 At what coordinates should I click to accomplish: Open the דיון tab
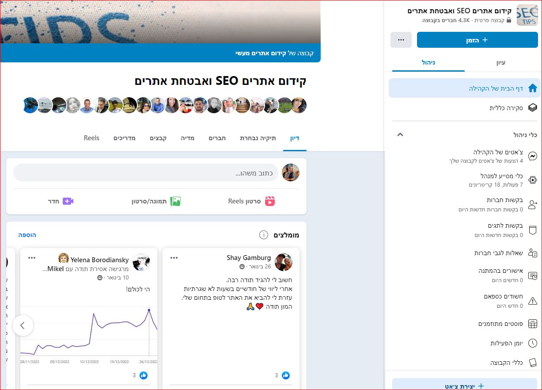(295, 138)
